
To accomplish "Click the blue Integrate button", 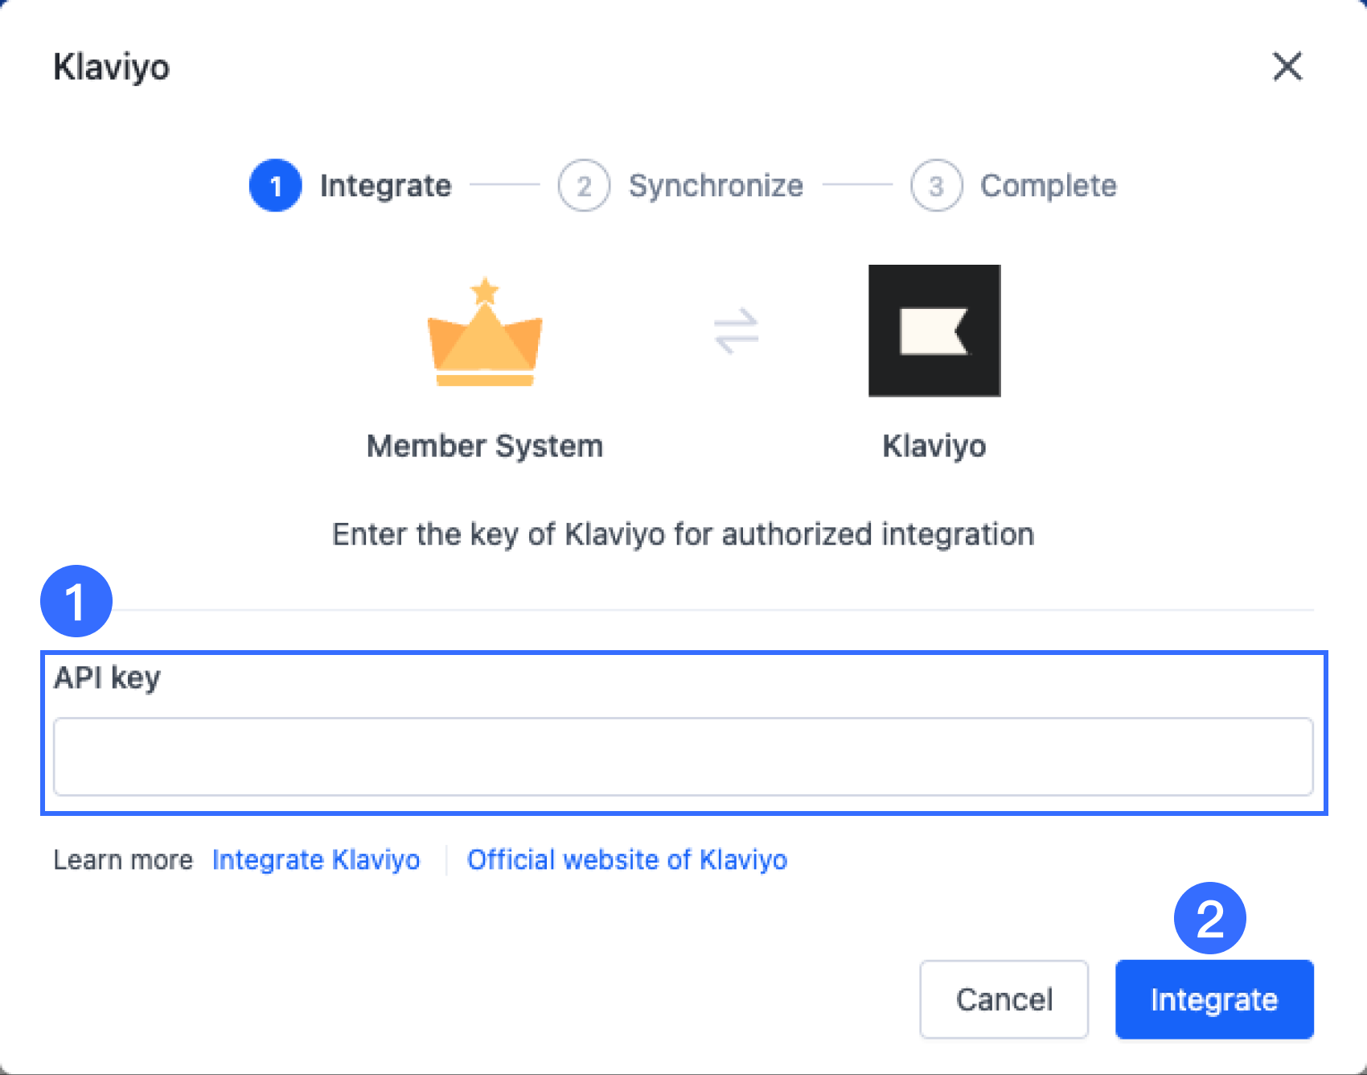I will [x=1214, y=999].
